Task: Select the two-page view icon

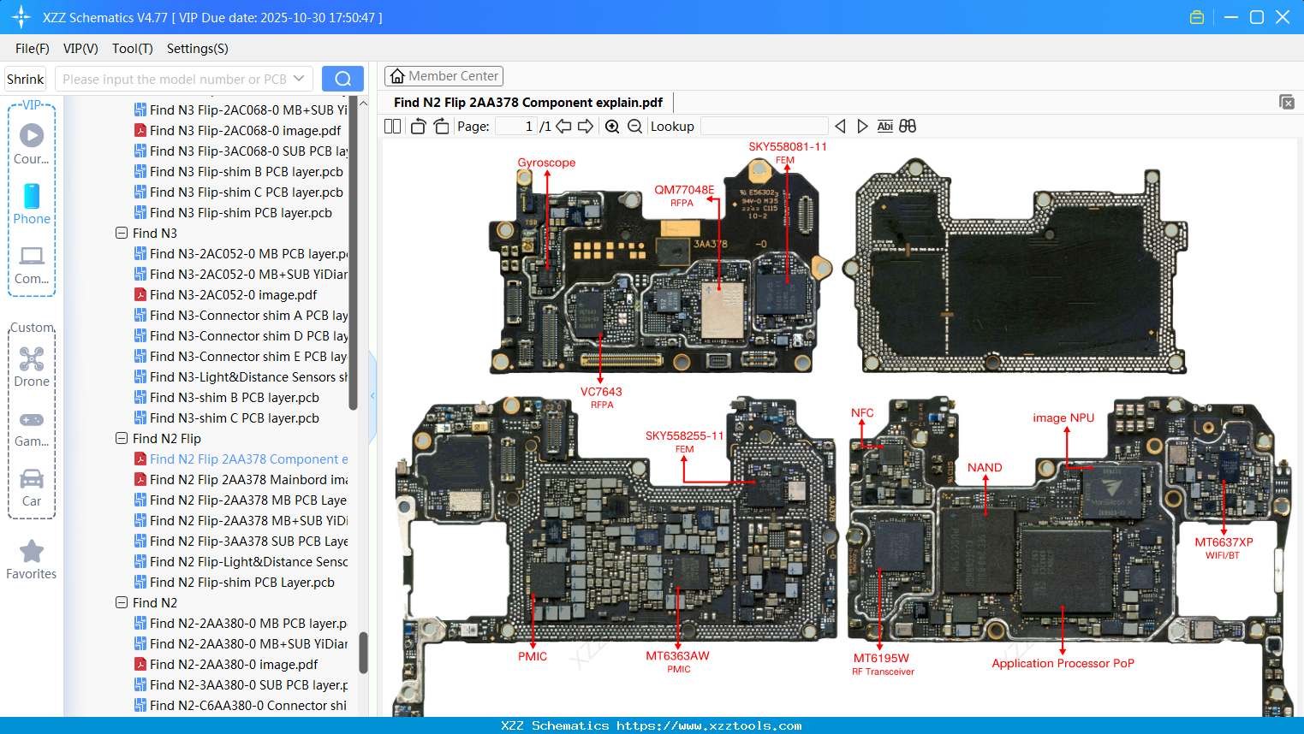Action: (392, 126)
